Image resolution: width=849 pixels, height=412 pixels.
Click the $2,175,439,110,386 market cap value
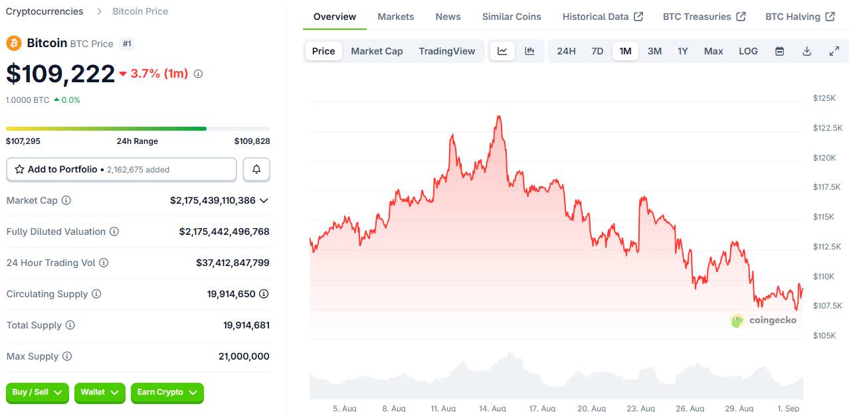[x=213, y=200]
